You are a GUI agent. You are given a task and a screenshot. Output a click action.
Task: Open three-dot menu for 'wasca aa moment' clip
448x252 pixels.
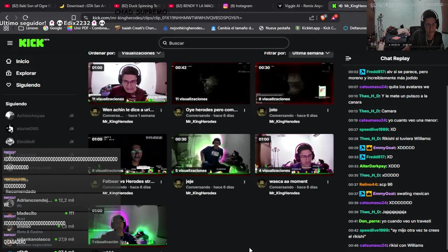(328, 182)
